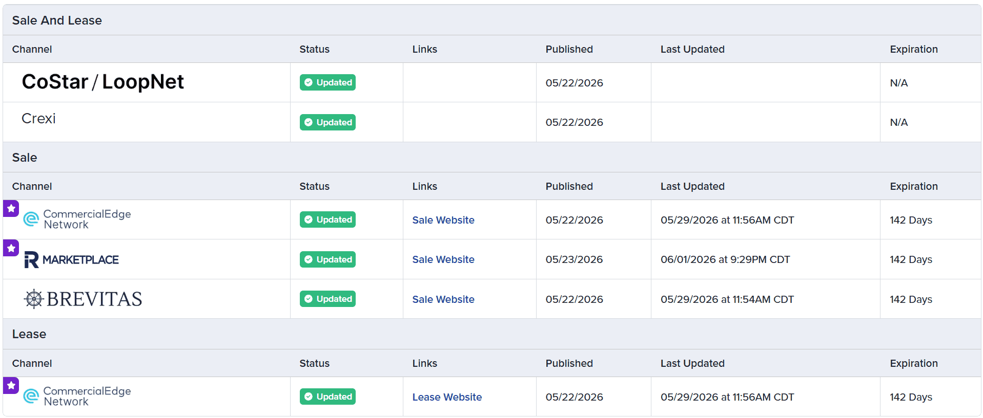Click Expiration column header in Lease section
Screen dimensions: 983x418
pyautogui.click(x=914, y=363)
